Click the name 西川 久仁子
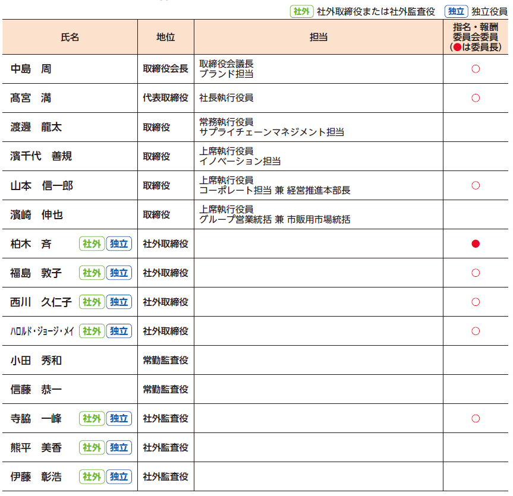The image size is (513, 496). (41, 302)
